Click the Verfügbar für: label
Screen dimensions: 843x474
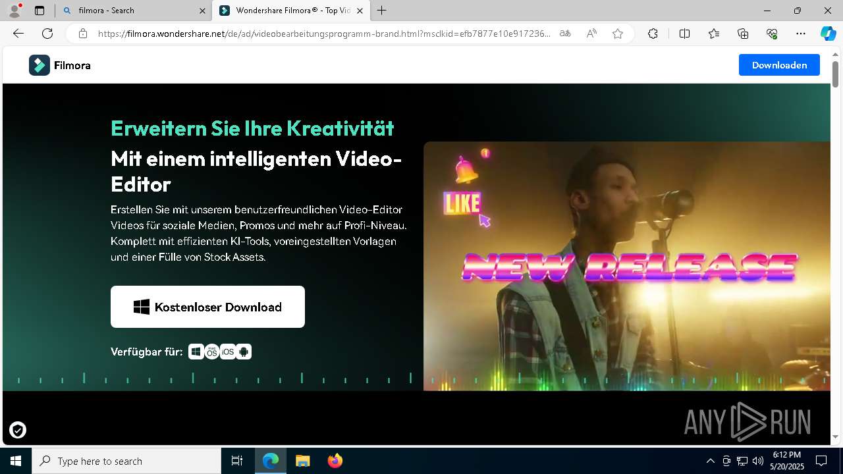(x=147, y=352)
